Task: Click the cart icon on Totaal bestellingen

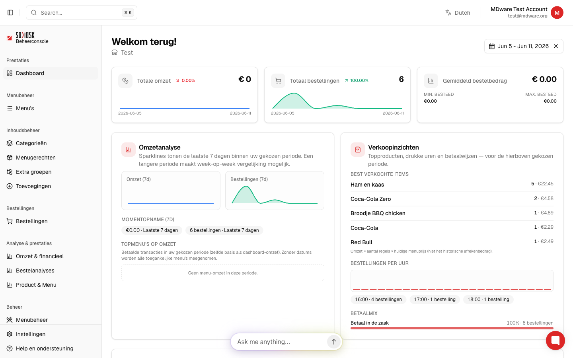Action: 278,81
